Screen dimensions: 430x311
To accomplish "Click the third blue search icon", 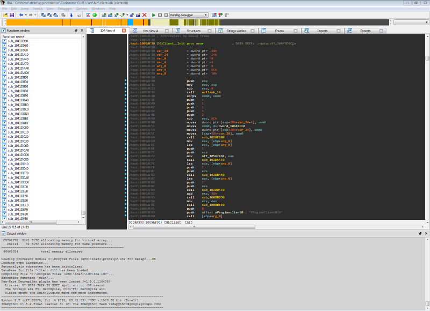I will [x=56, y=15].
